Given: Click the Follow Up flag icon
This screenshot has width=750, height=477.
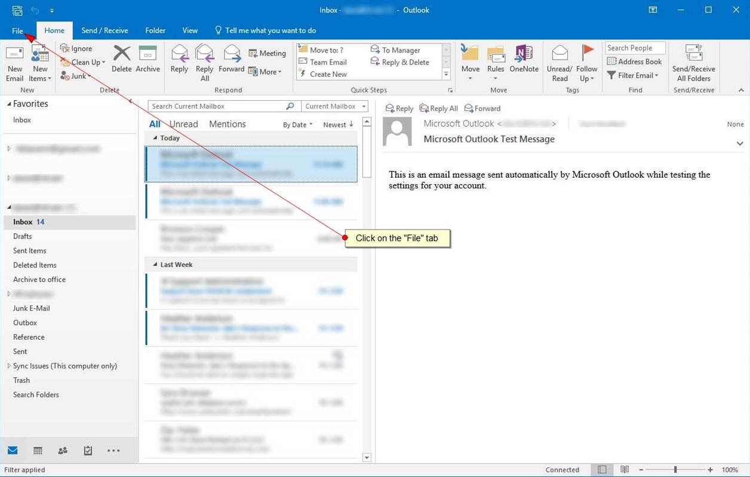Looking at the screenshot, I should click(587, 52).
